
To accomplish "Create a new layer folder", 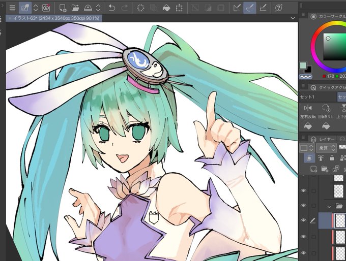I will pos(325,169).
